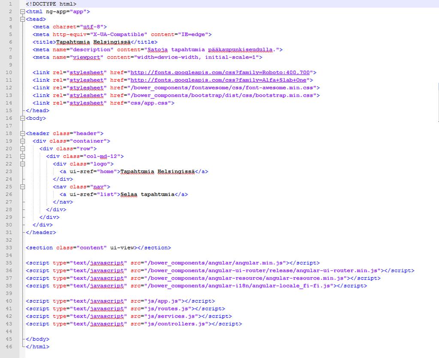Screen dimensions: 439x358
Task: Click the closing </nav> tag
Action: (63, 202)
